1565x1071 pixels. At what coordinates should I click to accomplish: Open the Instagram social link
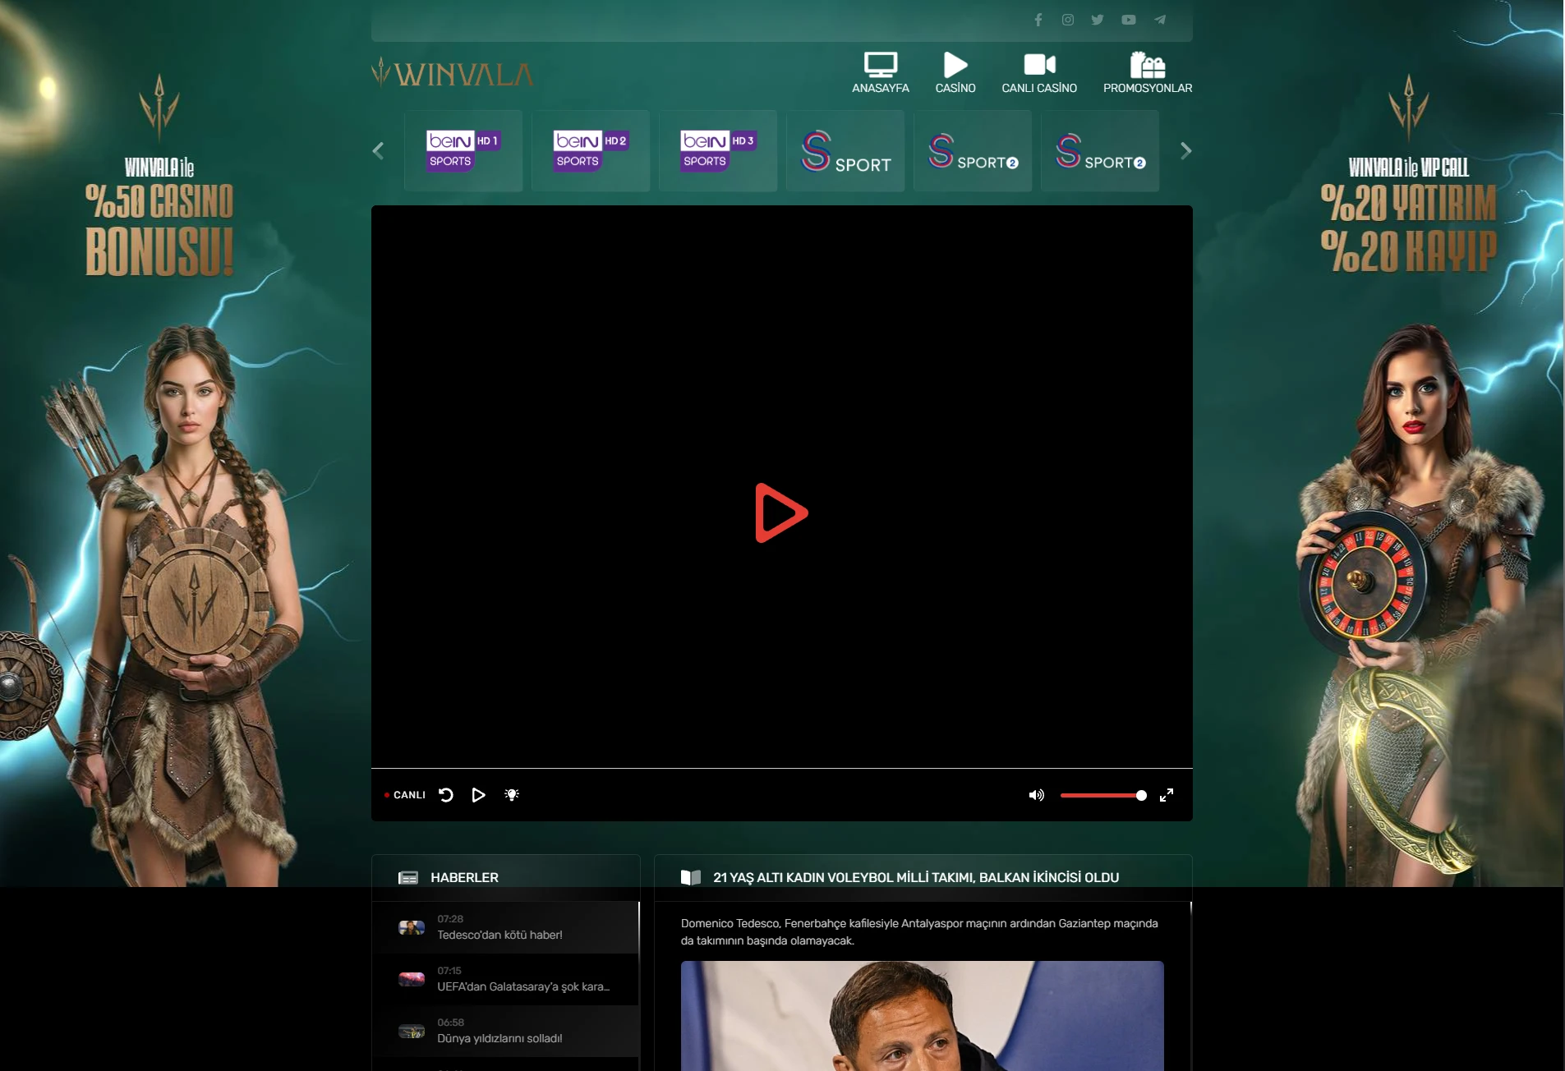(x=1068, y=20)
